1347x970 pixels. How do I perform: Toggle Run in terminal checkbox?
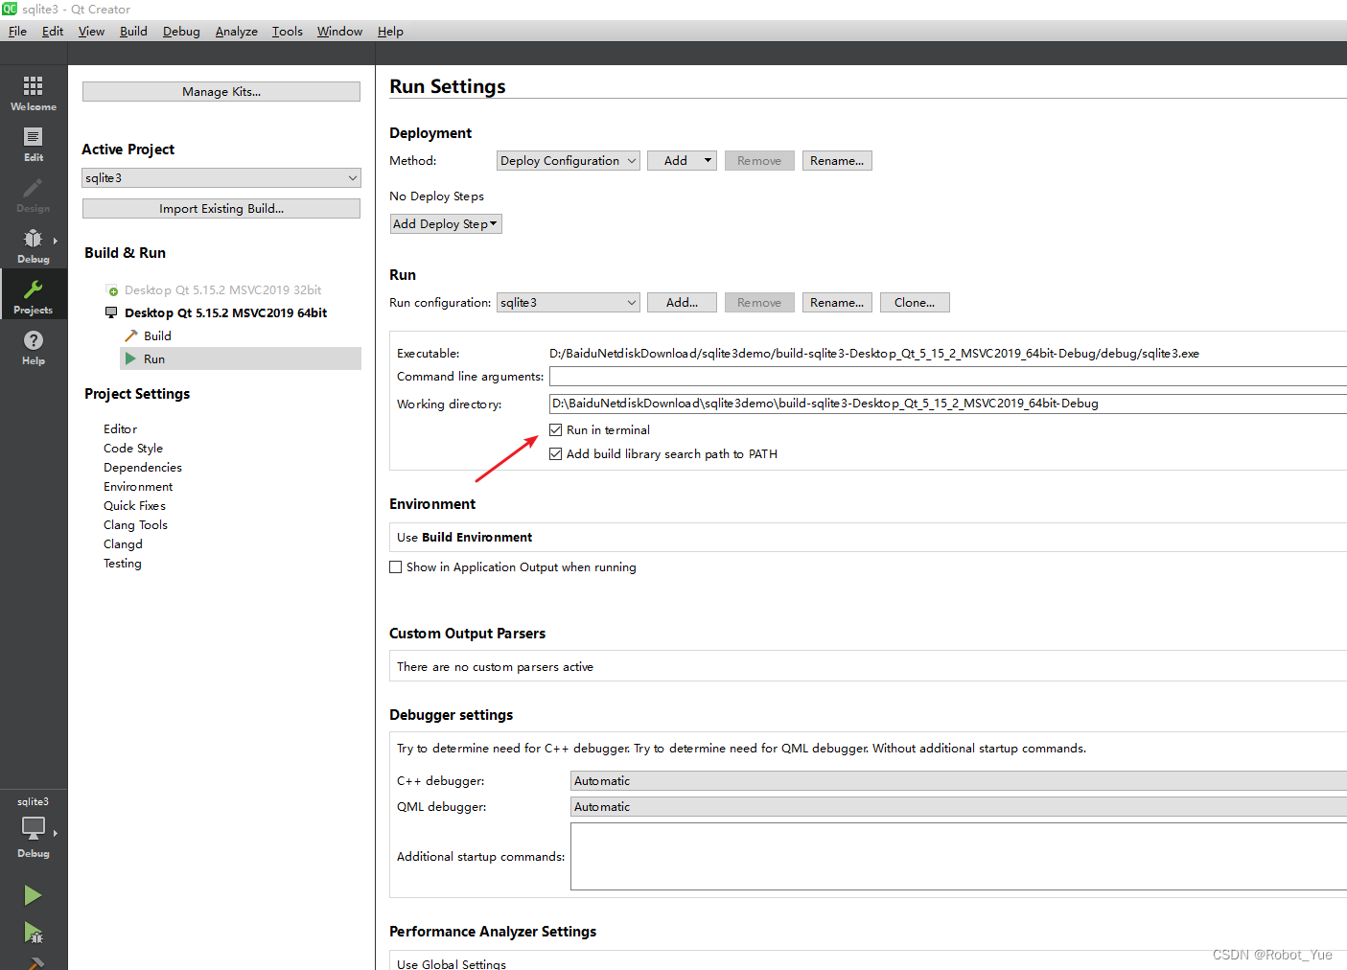pos(556,429)
